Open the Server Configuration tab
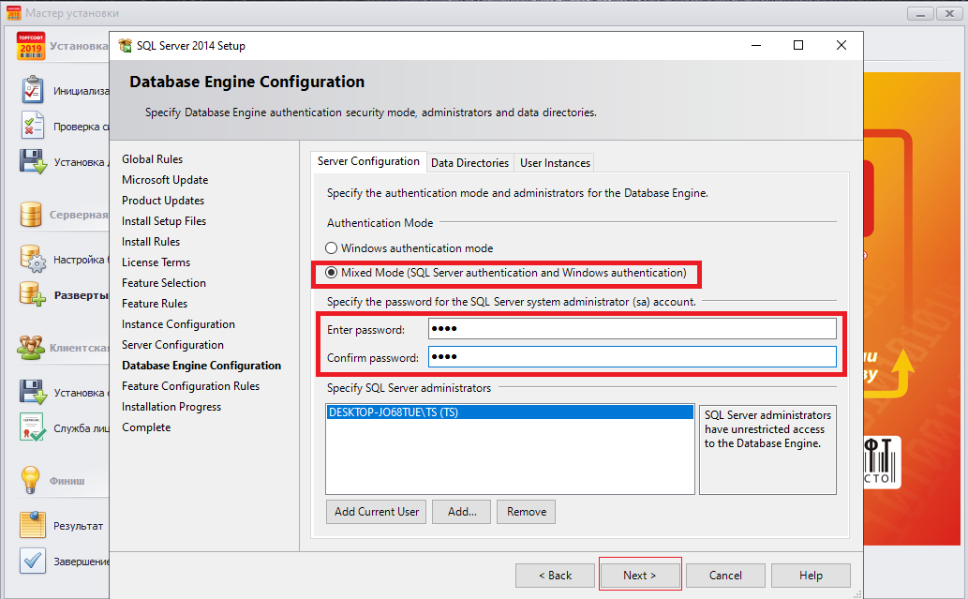 (368, 161)
